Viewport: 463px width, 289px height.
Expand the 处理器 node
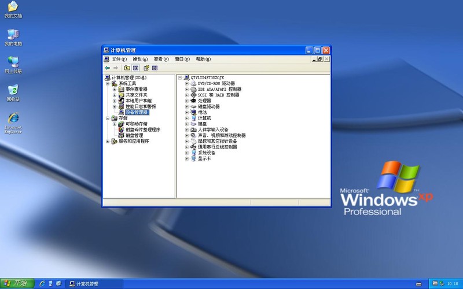click(x=186, y=101)
